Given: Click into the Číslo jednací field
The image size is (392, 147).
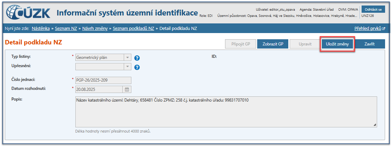Looking at the screenshot, I should [x=103, y=80].
